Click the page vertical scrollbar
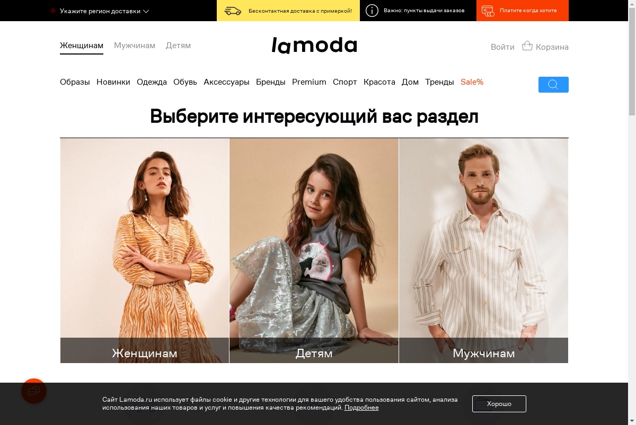The height and width of the screenshot is (425, 636). [x=632, y=212]
